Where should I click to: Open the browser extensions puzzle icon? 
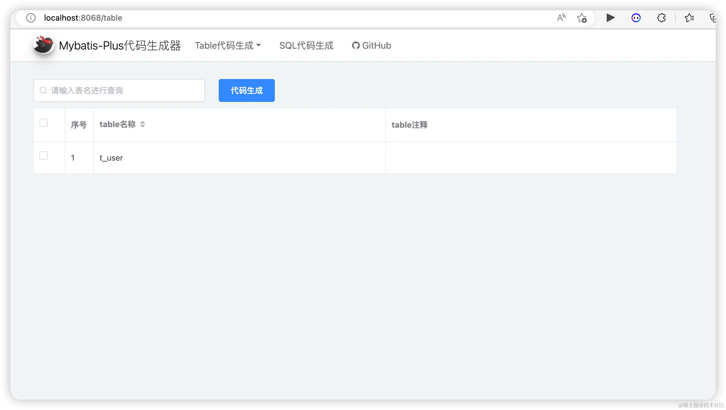tap(661, 18)
